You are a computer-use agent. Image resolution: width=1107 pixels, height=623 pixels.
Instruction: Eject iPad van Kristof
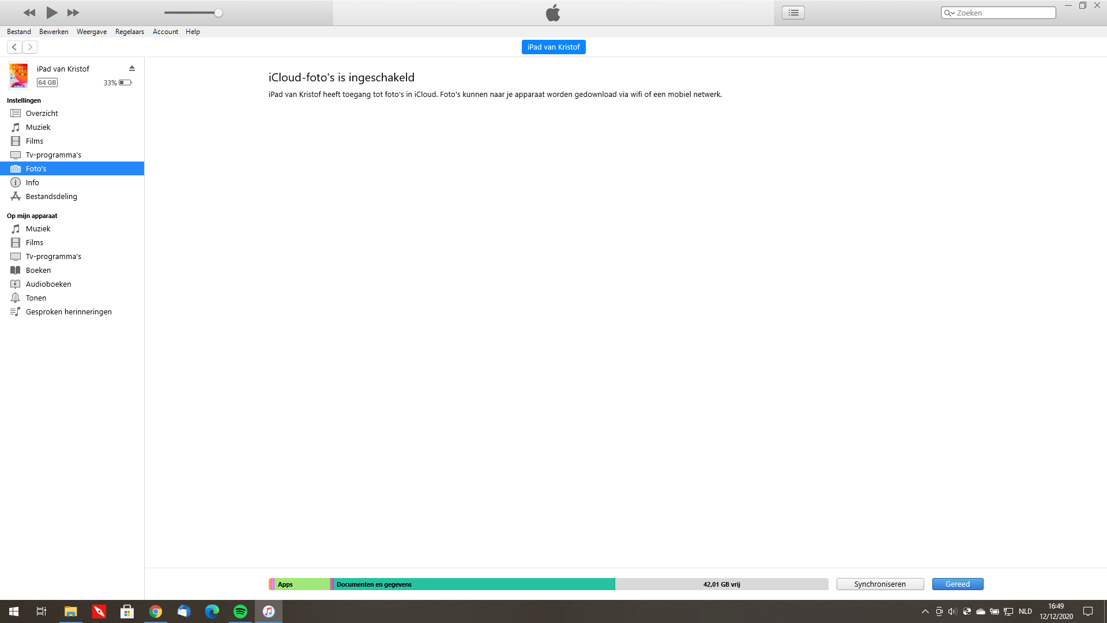click(132, 68)
